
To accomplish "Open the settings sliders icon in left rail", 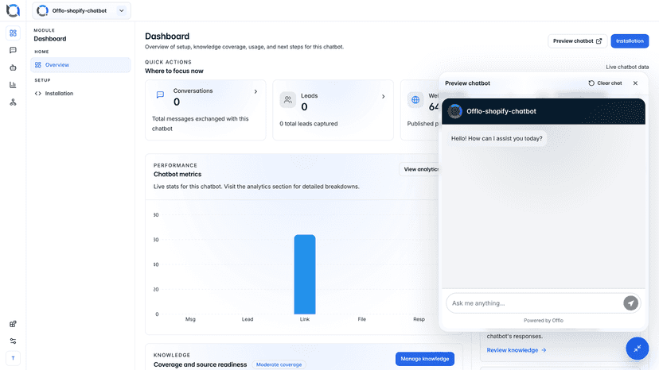I will [13, 341].
